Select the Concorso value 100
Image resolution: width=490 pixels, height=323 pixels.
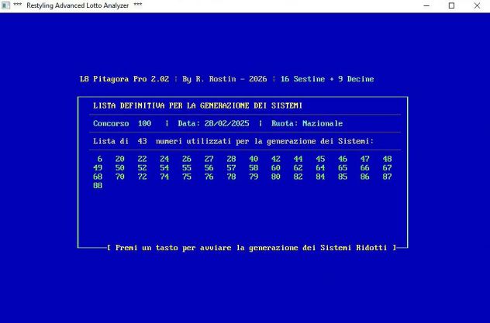tap(145, 124)
